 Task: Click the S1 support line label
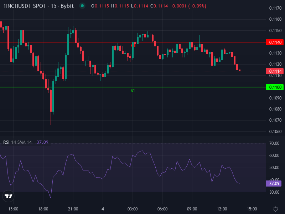pos(132,91)
